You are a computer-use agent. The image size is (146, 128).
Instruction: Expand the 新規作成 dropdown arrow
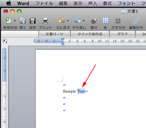coord(15,21)
